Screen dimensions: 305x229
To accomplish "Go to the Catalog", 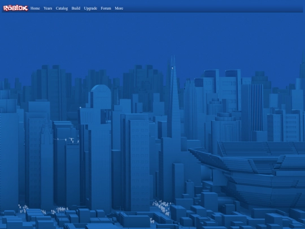I will click(x=62, y=8).
